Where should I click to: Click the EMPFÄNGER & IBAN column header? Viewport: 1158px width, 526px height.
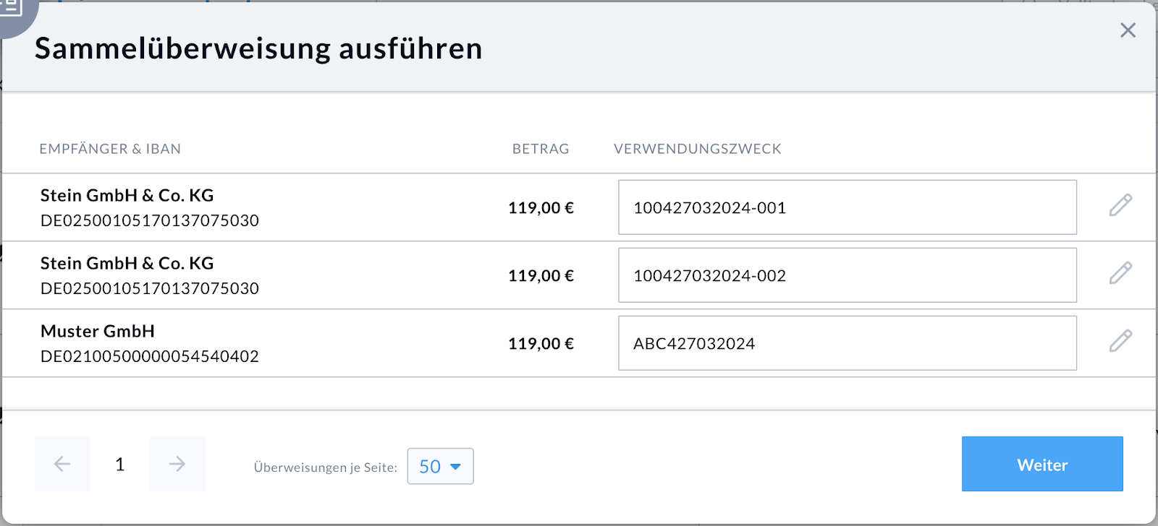pyautogui.click(x=110, y=149)
